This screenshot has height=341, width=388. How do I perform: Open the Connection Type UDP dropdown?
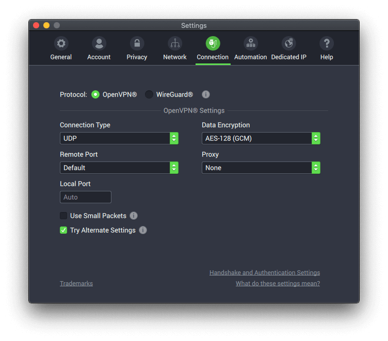tap(119, 138)
